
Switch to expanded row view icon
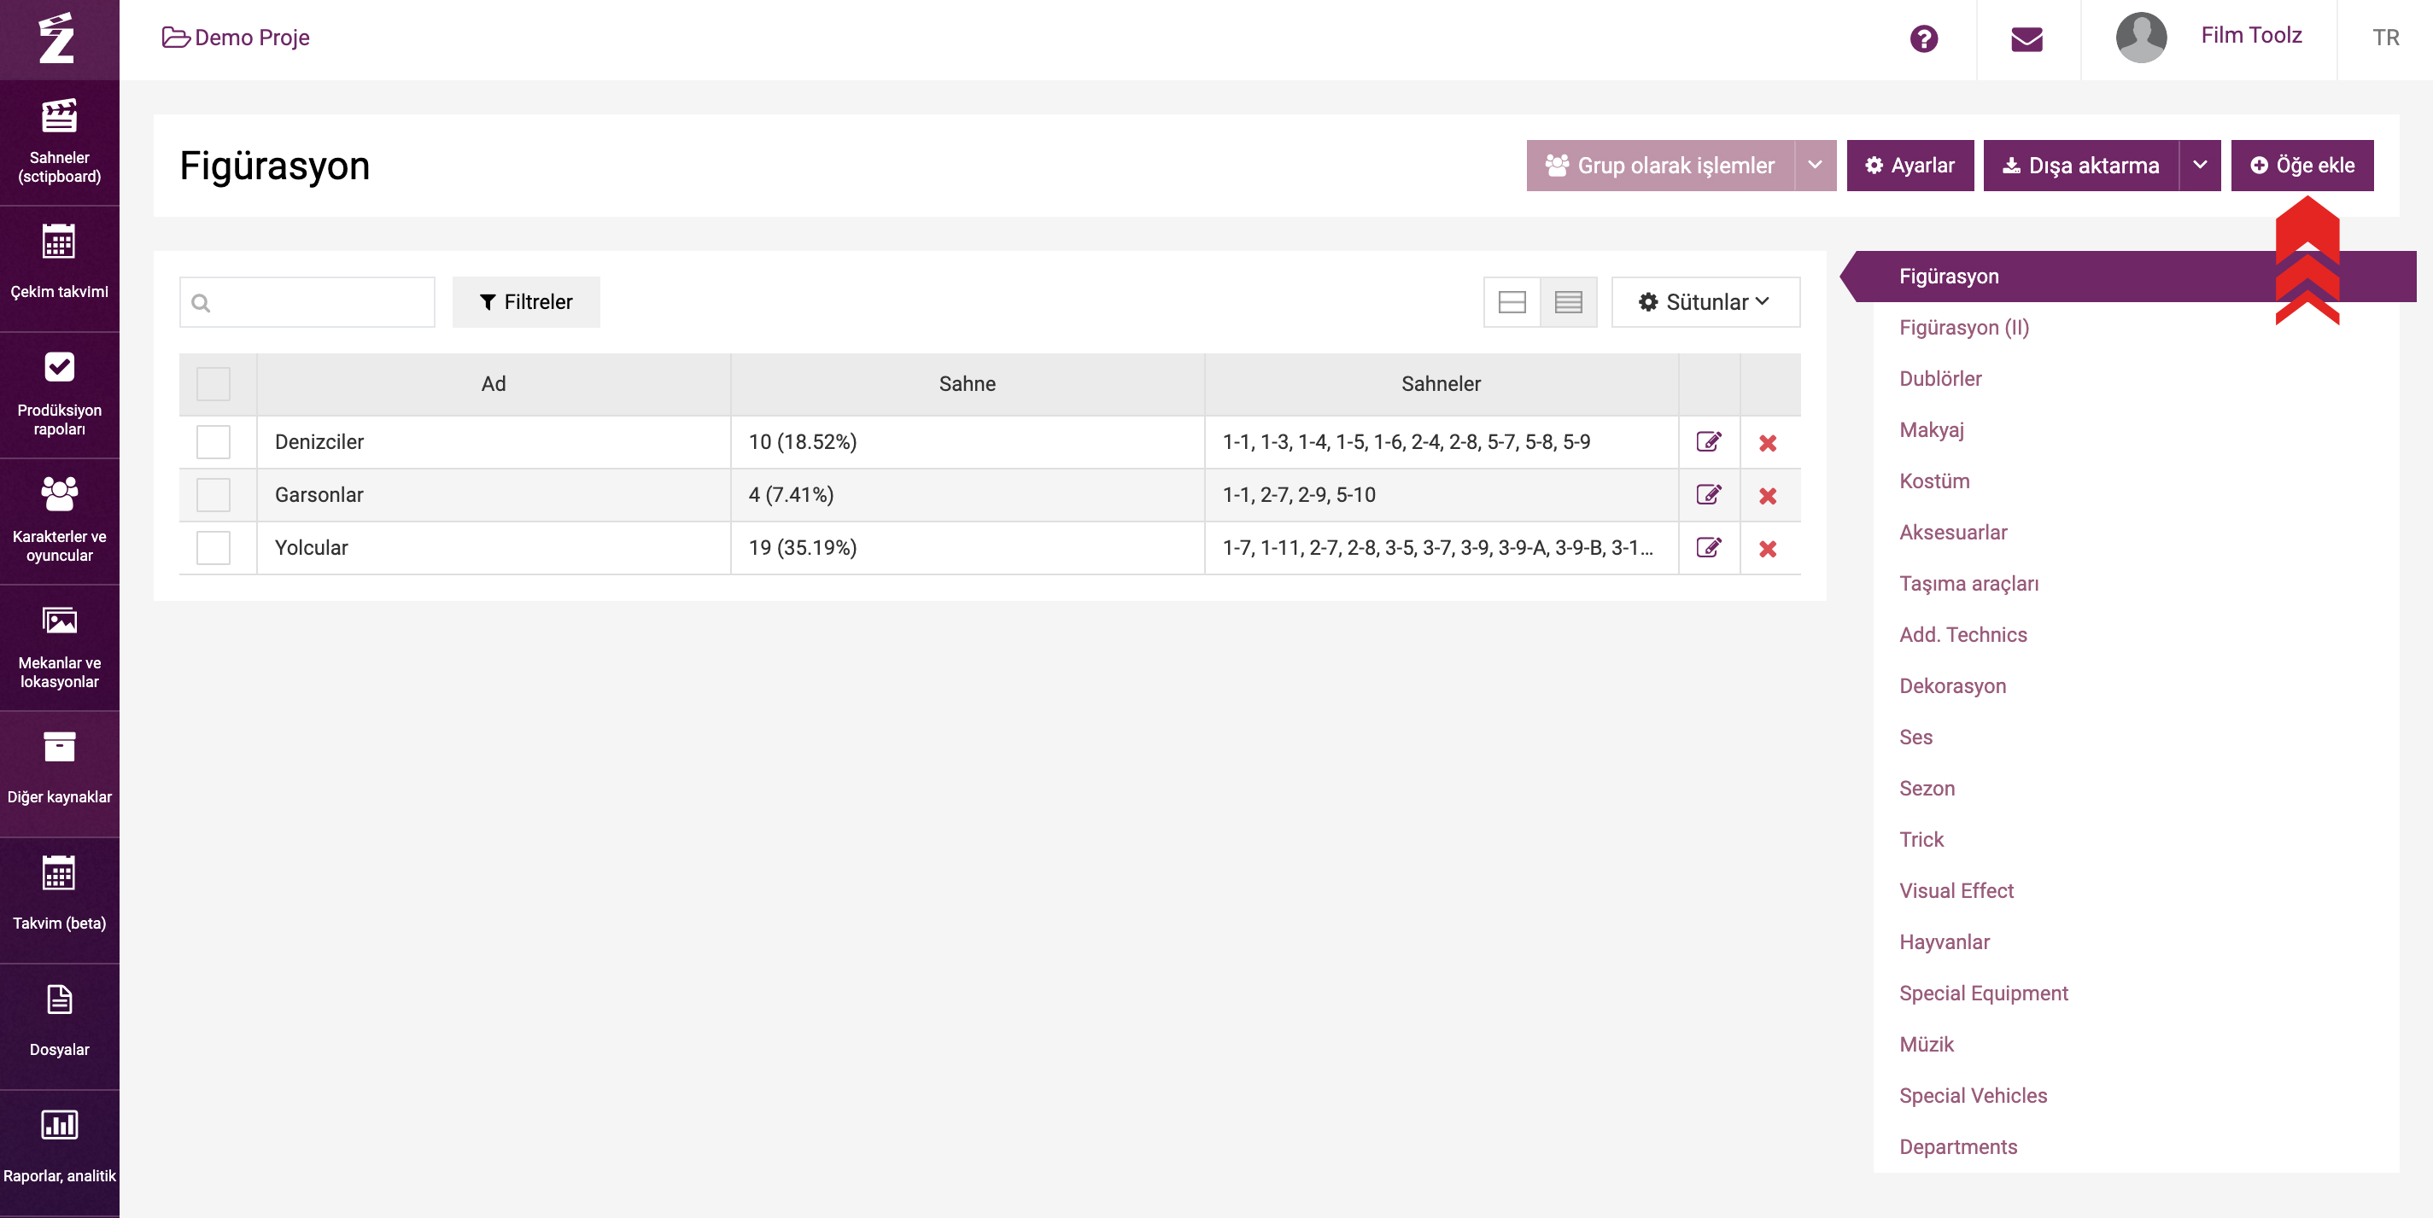click(1512, 302)
